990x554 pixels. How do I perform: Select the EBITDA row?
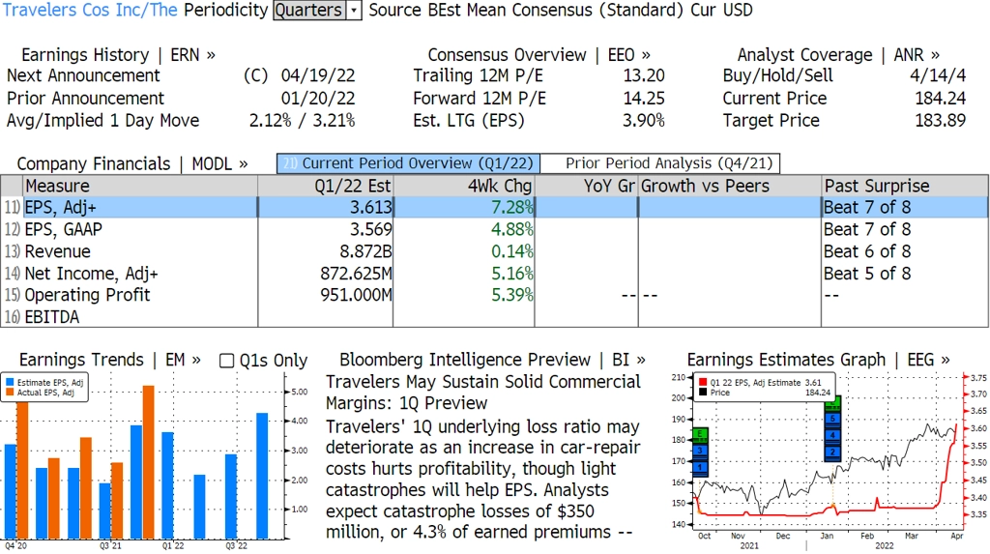494,316
